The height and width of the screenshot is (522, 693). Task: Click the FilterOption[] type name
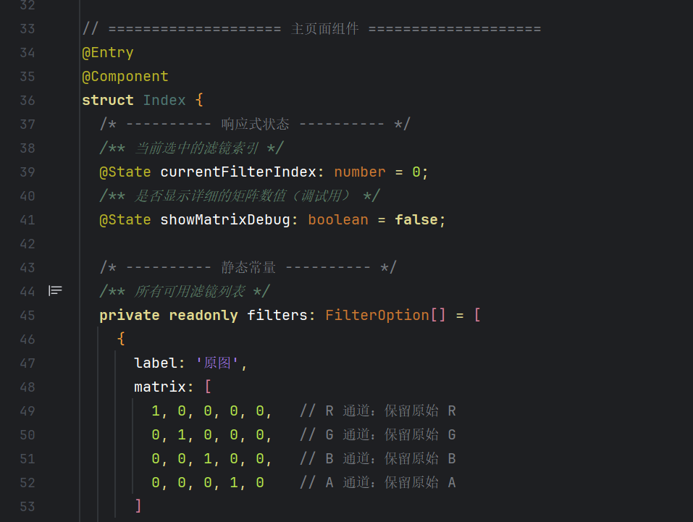(x=386, y=315)
